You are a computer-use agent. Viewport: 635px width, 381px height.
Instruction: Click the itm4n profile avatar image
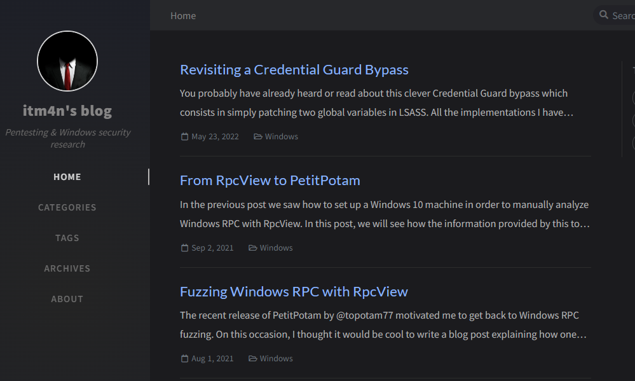click(67, 61)
